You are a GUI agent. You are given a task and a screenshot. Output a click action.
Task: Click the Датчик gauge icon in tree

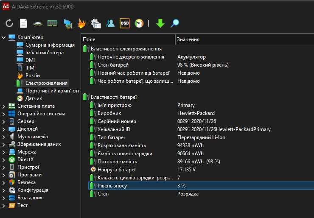[20, 98]
